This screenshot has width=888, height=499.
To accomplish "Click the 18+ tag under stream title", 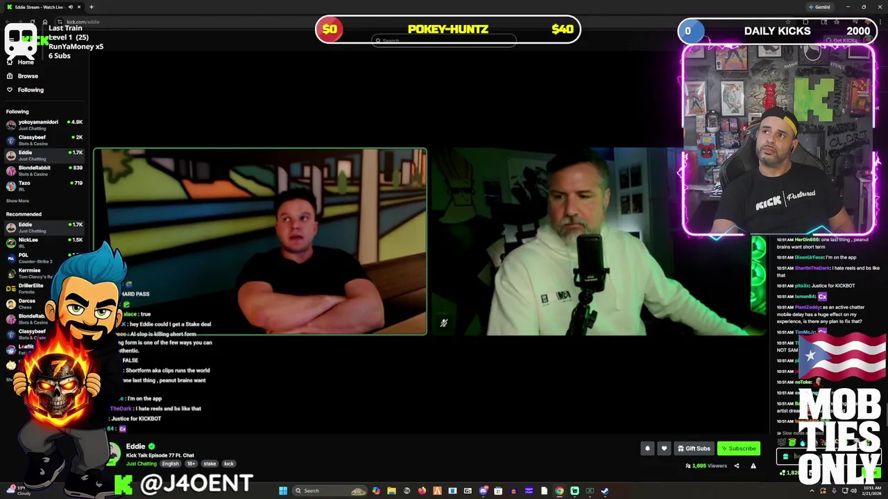I will point(191,464).
